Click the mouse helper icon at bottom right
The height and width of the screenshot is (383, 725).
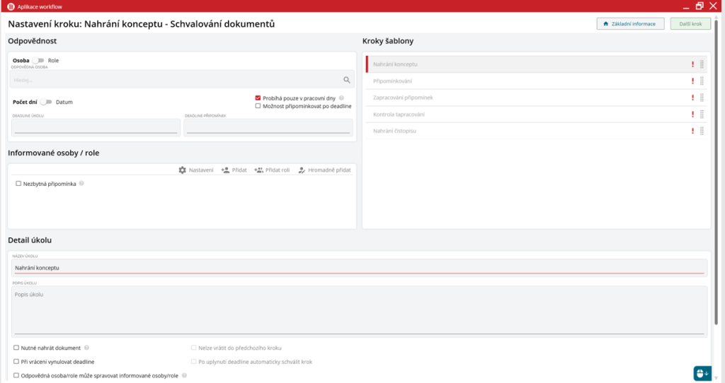tap(702, 373)
